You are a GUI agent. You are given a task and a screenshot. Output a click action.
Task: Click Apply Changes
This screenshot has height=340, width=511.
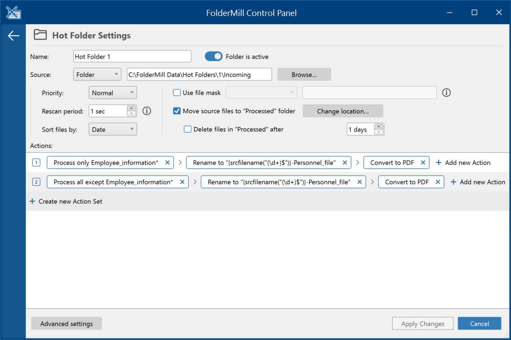click(x=423, y=323)
